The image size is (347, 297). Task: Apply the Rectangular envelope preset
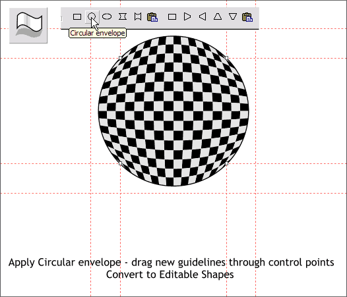(77, 17)
